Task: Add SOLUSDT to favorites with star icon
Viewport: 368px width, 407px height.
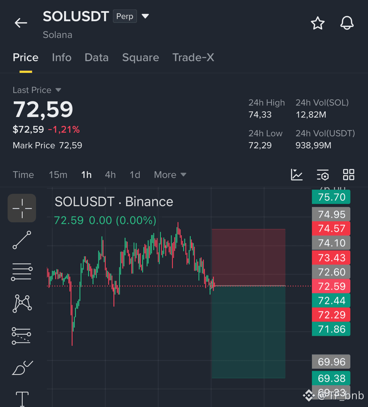Action: click(x=317, y=23)
